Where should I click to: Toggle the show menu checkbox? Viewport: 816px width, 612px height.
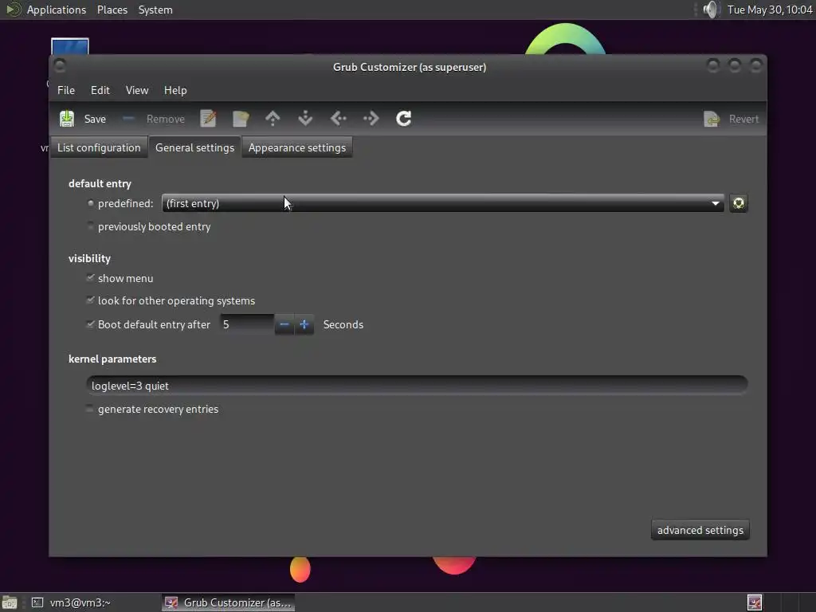pos(91,278)
